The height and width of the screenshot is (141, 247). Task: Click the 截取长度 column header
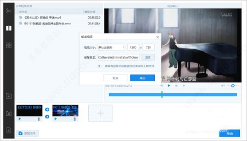[90, 12]
